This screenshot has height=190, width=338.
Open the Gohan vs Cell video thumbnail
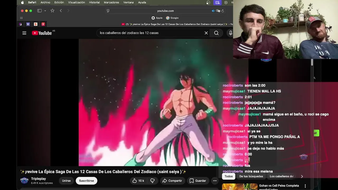click(x=240, y=187)
